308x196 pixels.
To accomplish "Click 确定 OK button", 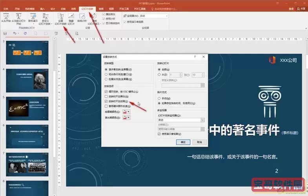I will (x=183, y=142).
